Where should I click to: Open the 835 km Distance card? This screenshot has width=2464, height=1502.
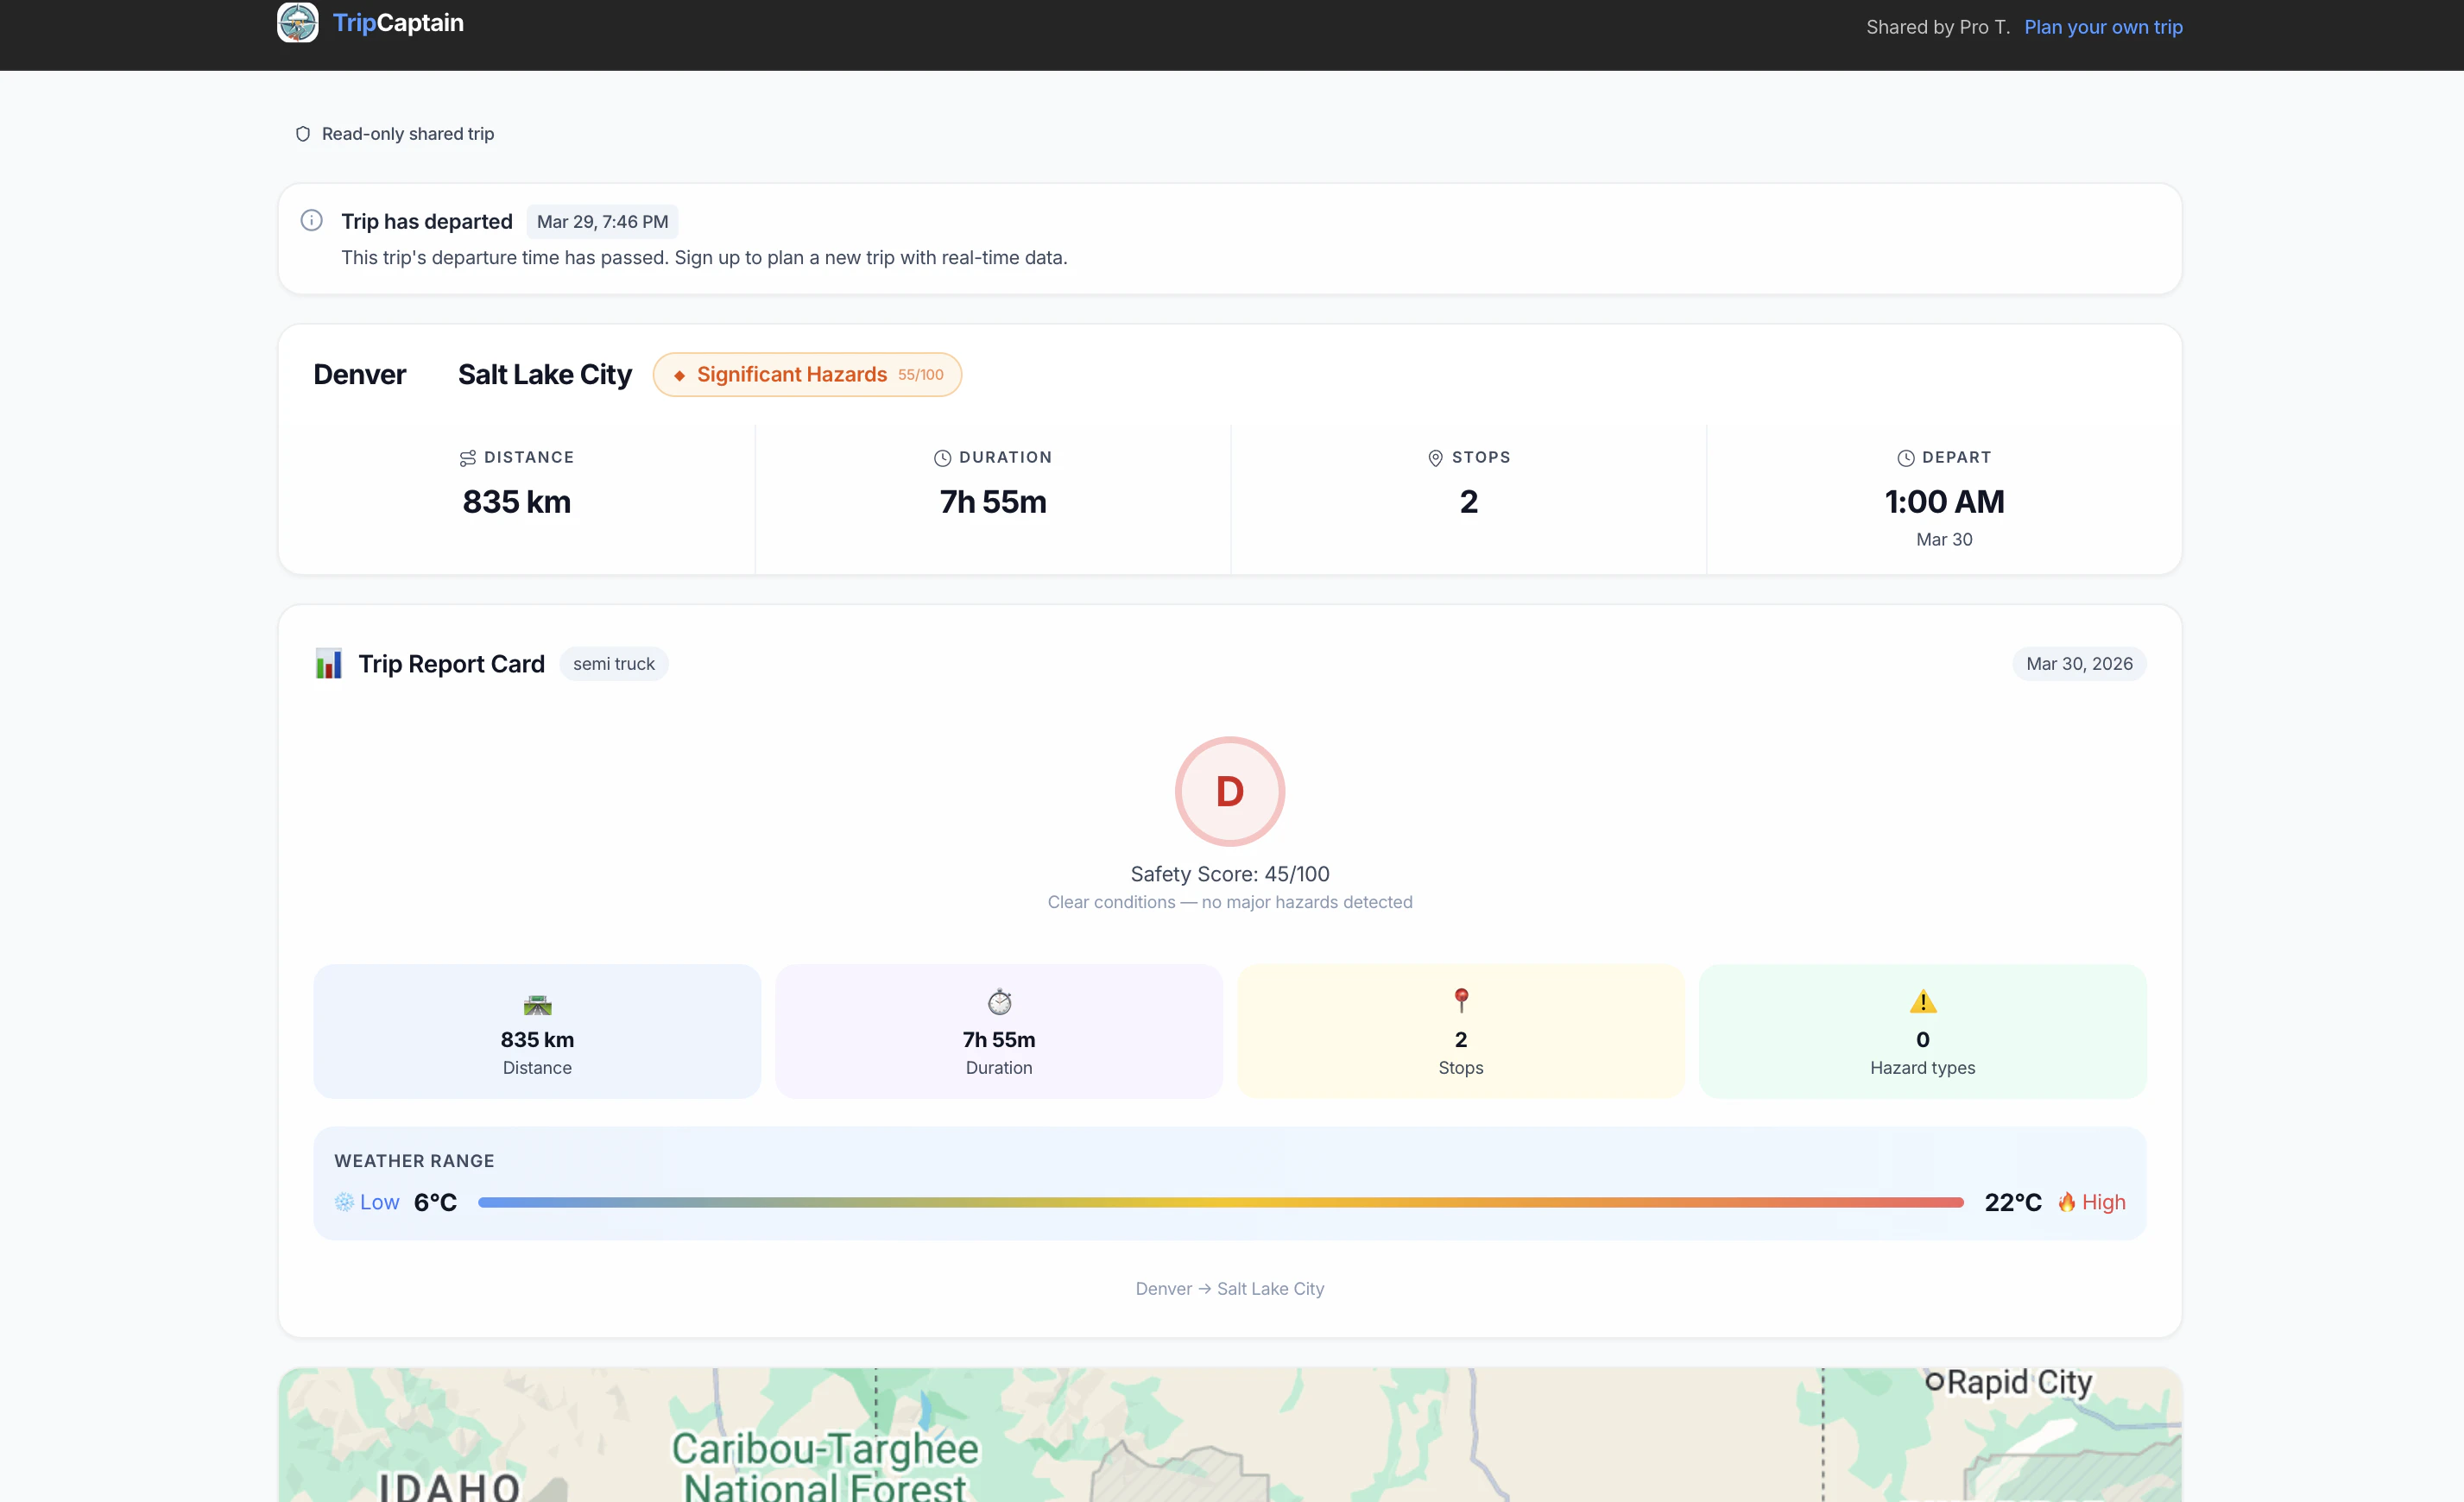(537, 1031)
